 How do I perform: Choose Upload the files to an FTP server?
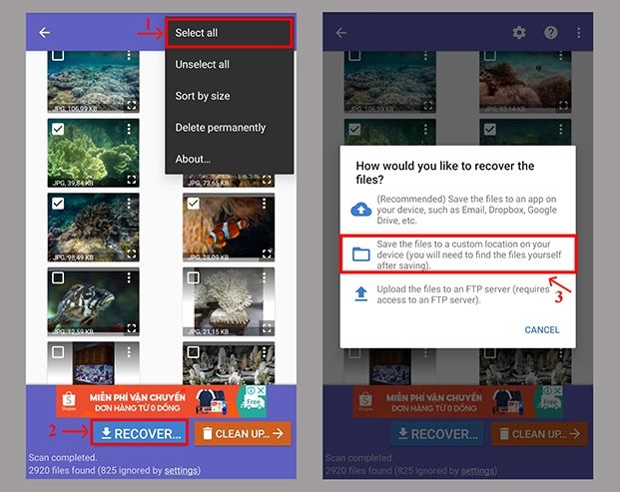point(457,294)
